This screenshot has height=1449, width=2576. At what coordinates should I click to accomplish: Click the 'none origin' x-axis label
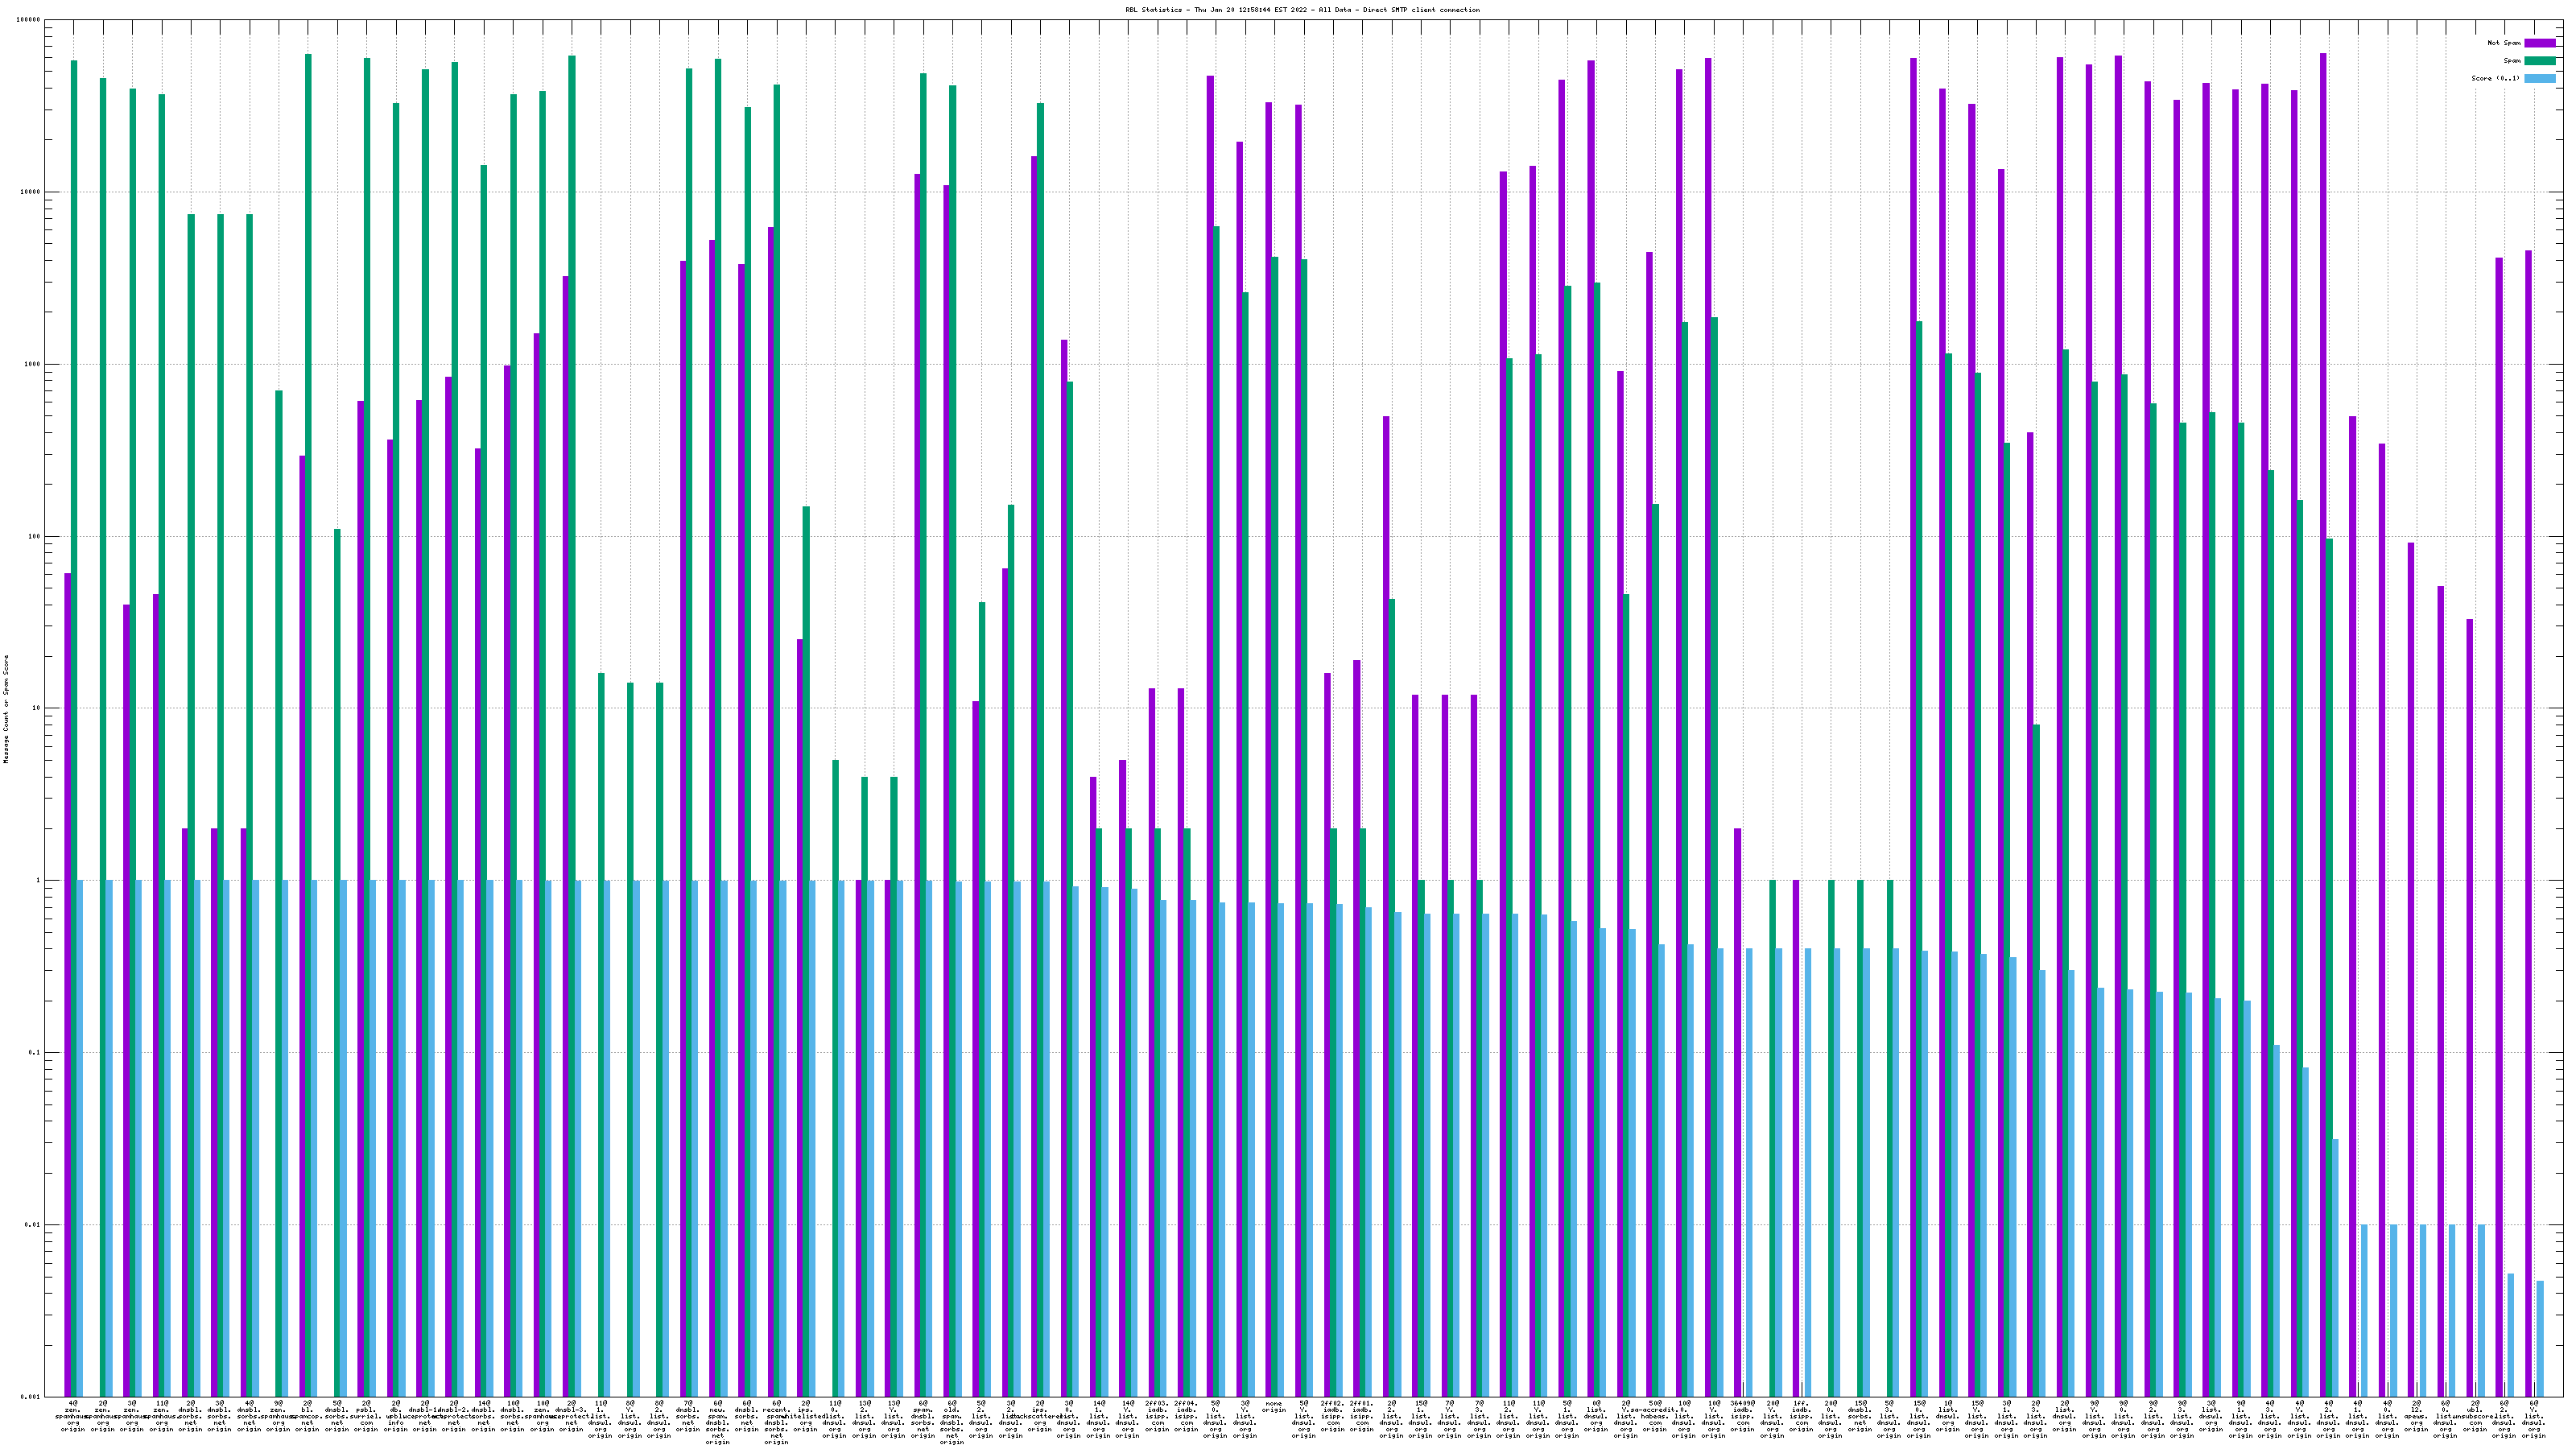(1274, 1406)
